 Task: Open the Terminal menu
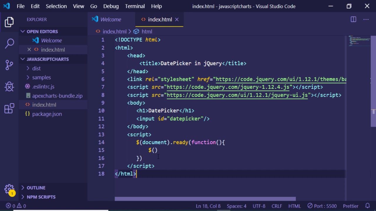pos(135,6)
